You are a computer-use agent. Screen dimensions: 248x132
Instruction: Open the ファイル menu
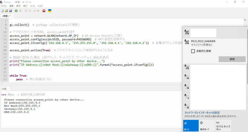click(4, 6)
